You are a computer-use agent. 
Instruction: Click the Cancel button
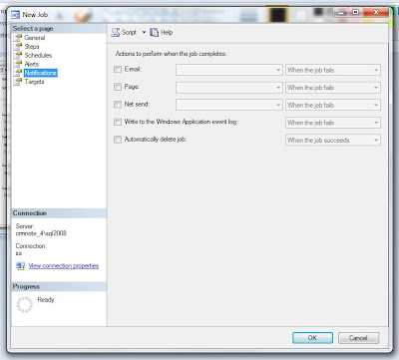coord(358,338)
